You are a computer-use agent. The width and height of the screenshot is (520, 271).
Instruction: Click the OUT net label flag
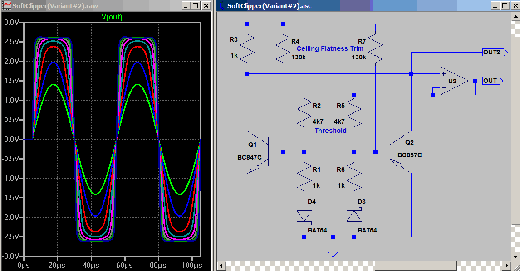click(x=493, y=81)
